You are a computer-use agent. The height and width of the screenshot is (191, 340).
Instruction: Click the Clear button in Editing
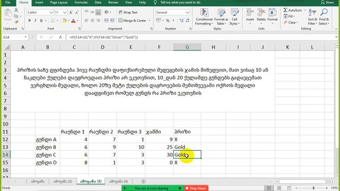point(291,22)
